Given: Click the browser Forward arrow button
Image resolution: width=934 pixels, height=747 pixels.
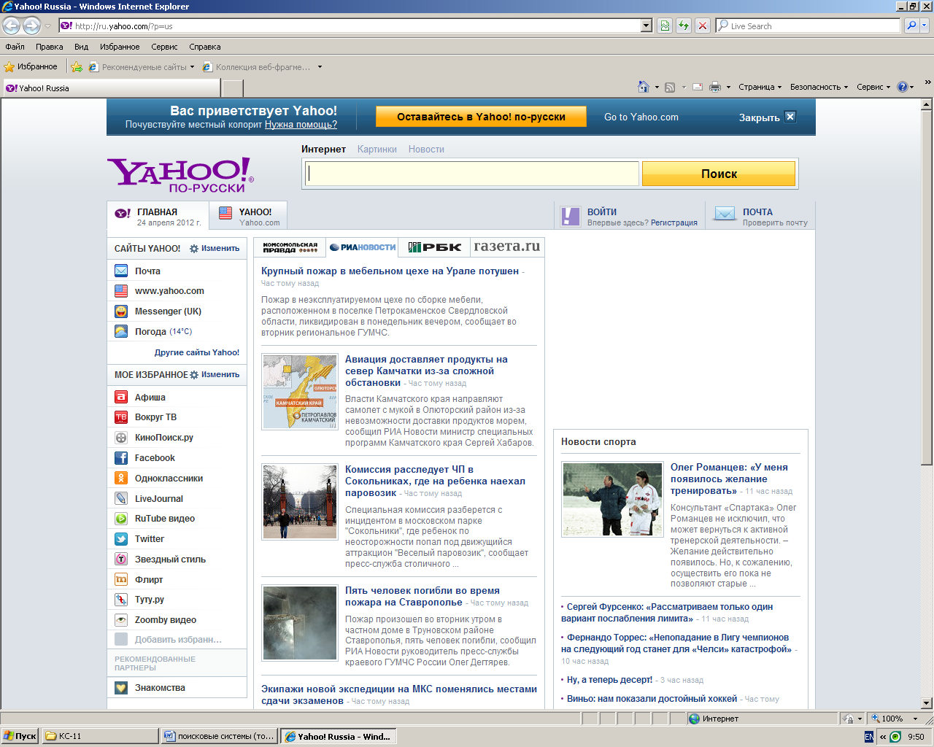Looking at the screenshot, I should (31, 26).
